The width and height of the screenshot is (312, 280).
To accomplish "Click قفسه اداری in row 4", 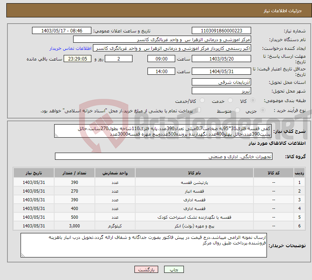I will point(194,208).
